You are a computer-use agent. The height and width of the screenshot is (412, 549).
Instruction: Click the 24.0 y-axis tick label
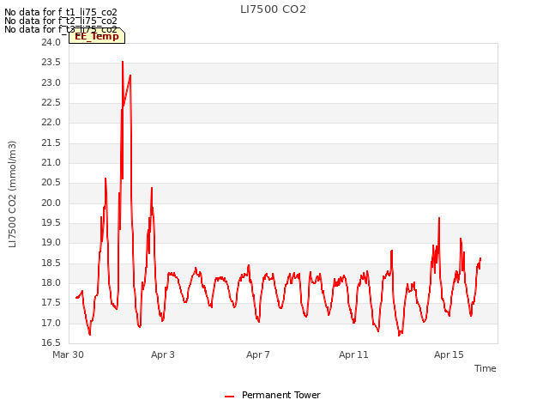point(51,42)
